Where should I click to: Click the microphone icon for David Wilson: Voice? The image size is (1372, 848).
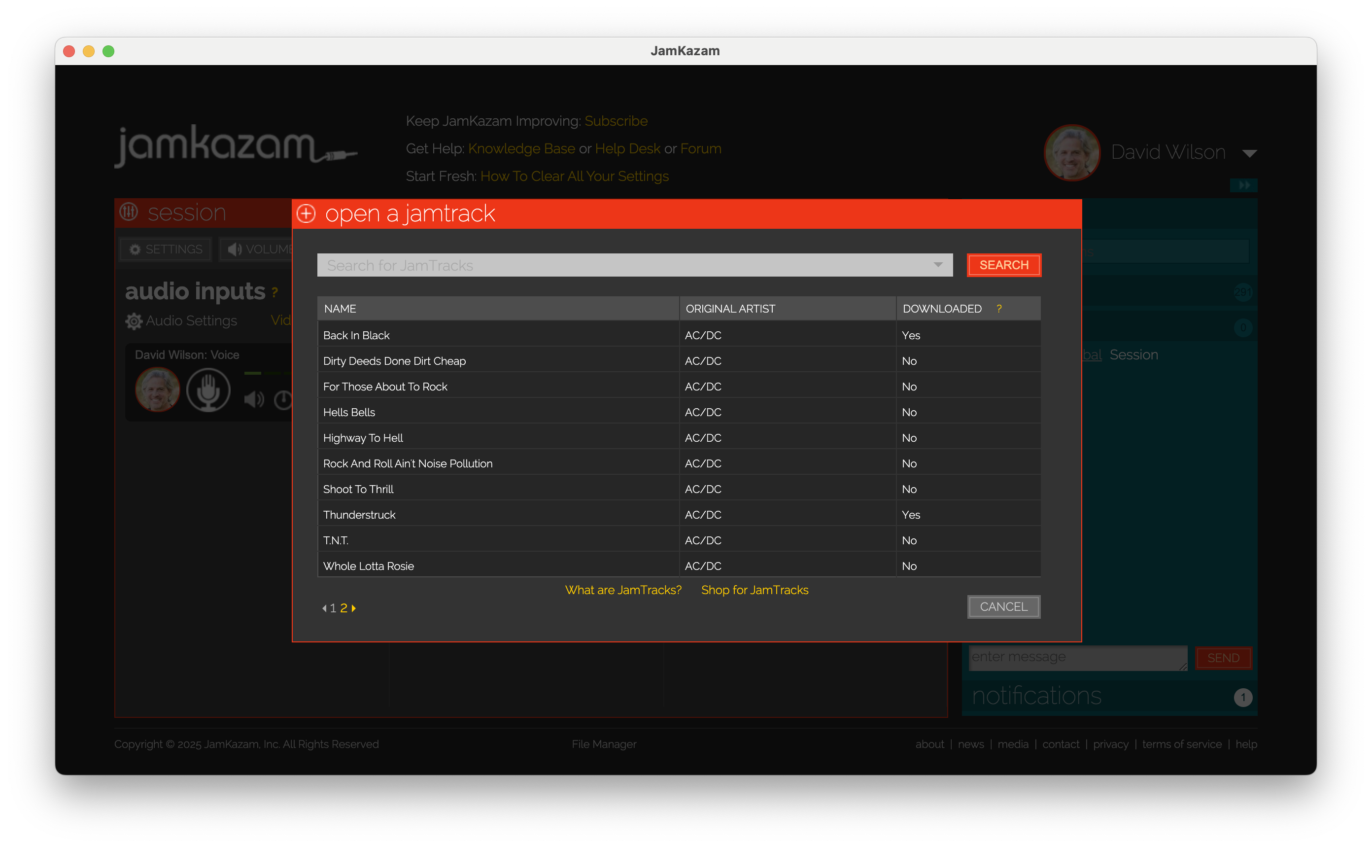(x=208, y=390)
